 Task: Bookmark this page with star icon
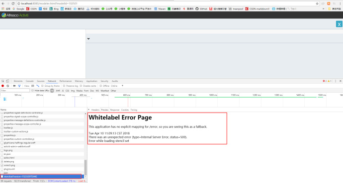tap(317, 3)
